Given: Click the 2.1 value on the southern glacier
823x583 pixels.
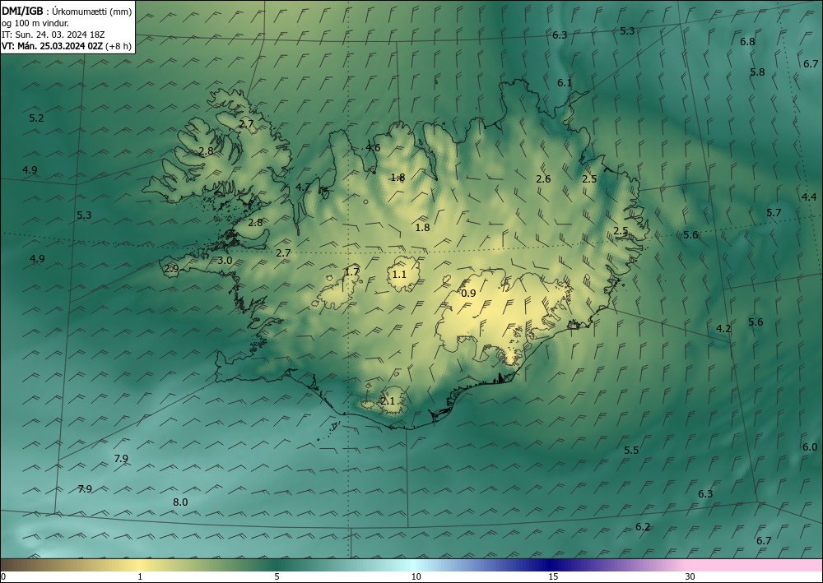Looking at the screenshot, I should pos(388,401).
